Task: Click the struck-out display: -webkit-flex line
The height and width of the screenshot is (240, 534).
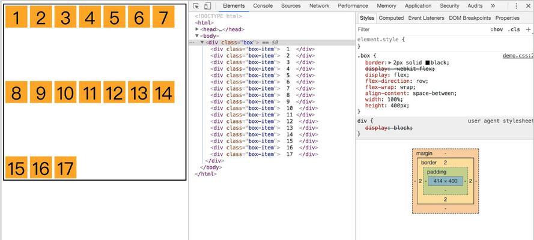Action: 400,69
